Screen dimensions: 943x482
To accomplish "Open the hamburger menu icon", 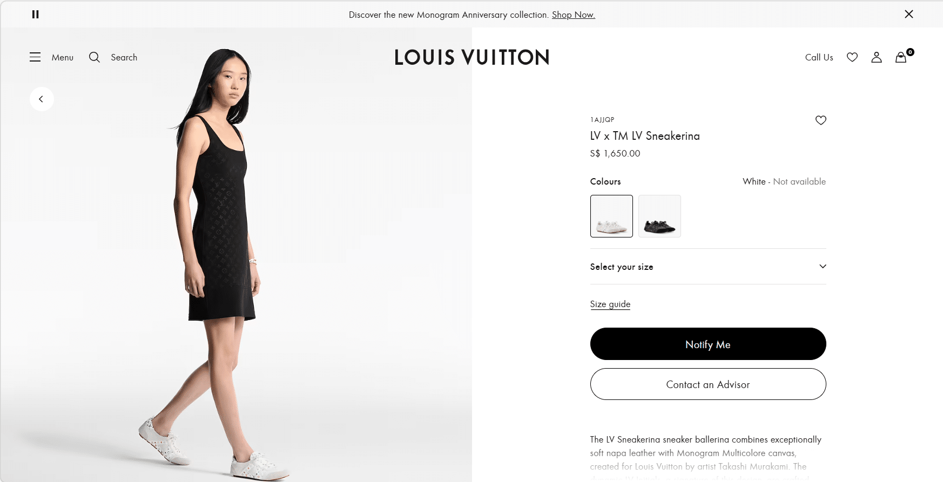I will [x=35, y=57].
